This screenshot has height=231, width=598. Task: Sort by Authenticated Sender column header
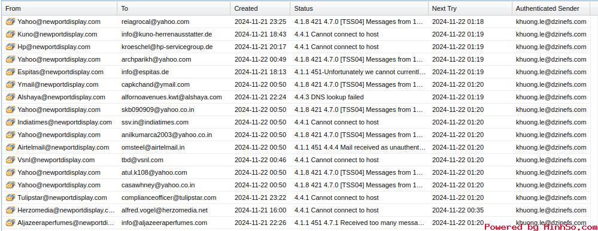click(x=551, y=8)
